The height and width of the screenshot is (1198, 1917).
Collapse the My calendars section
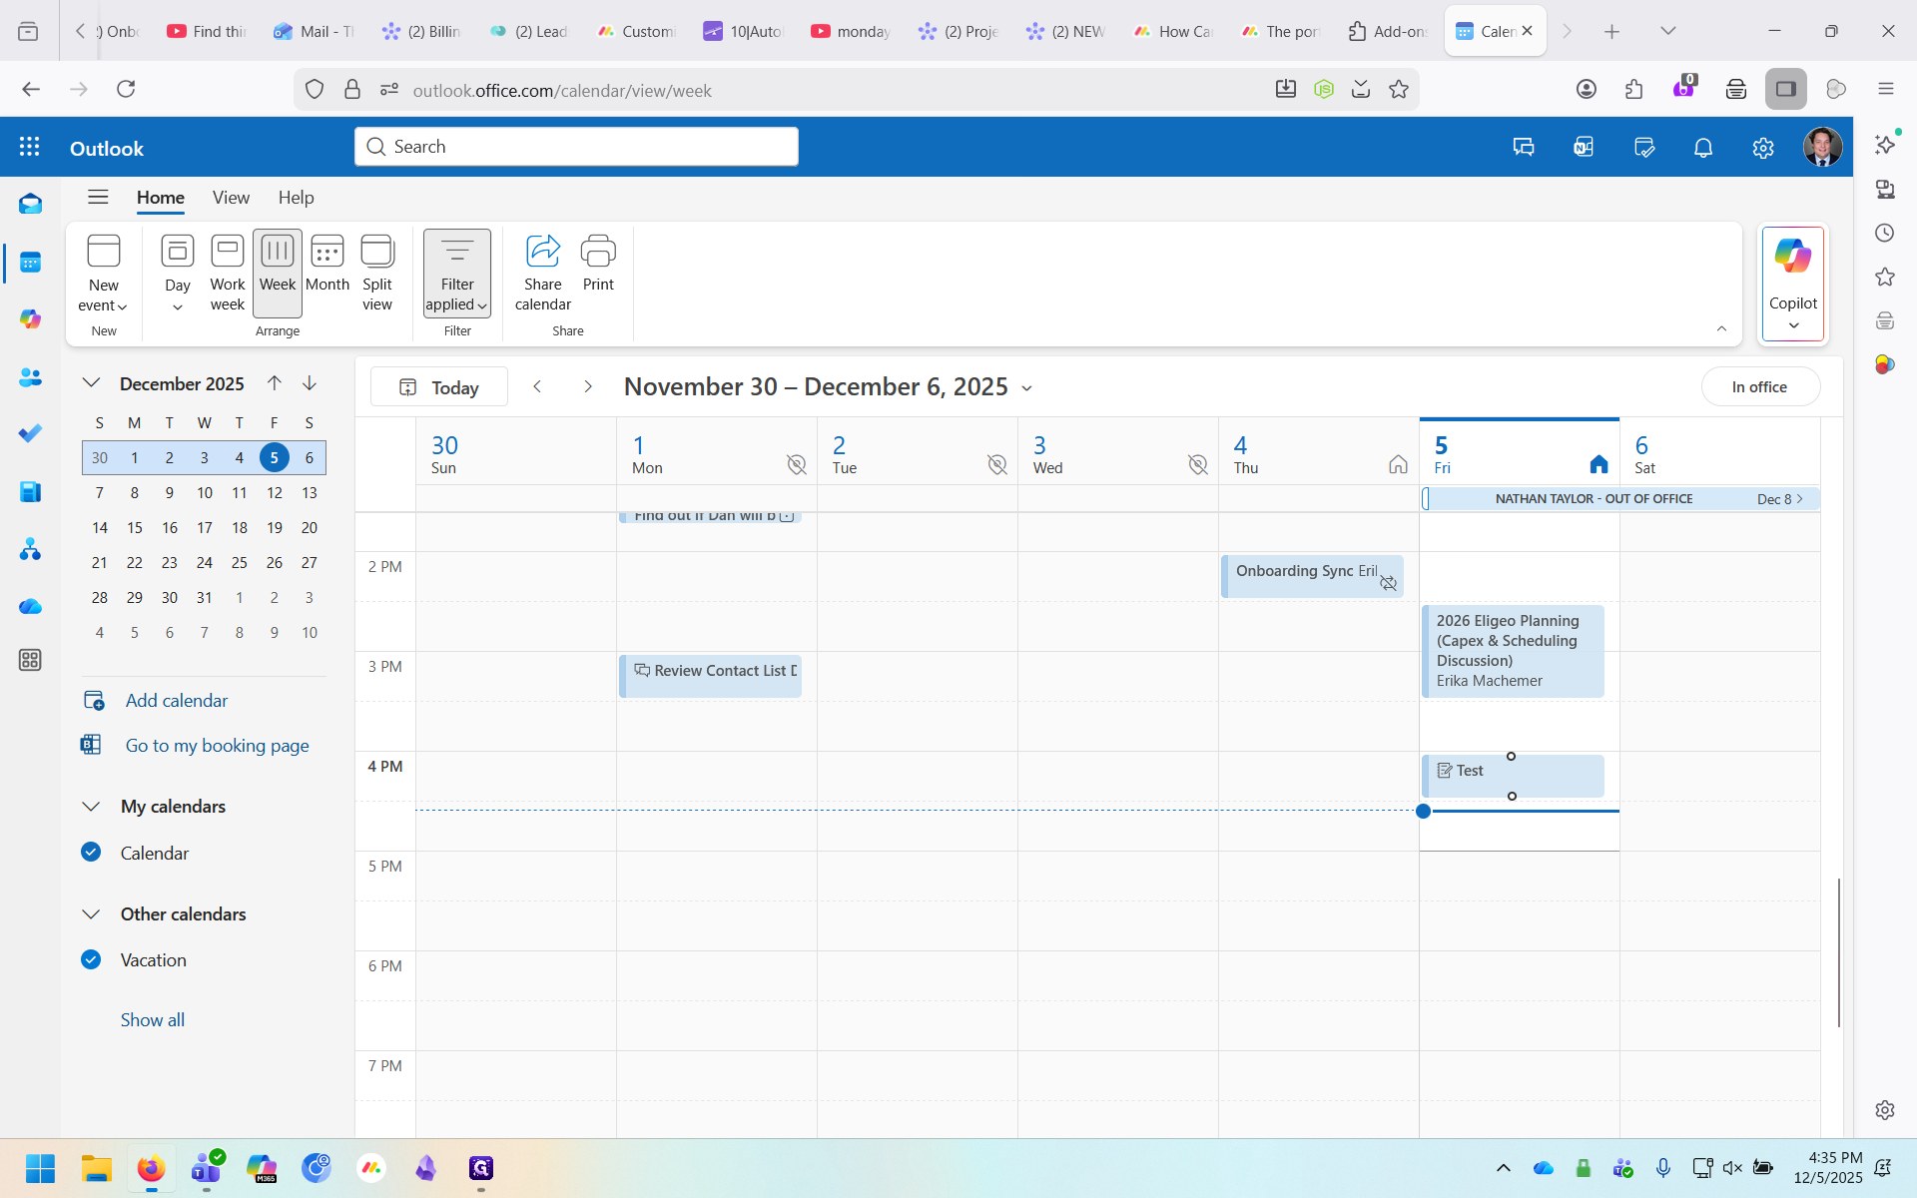click(91, 806)
